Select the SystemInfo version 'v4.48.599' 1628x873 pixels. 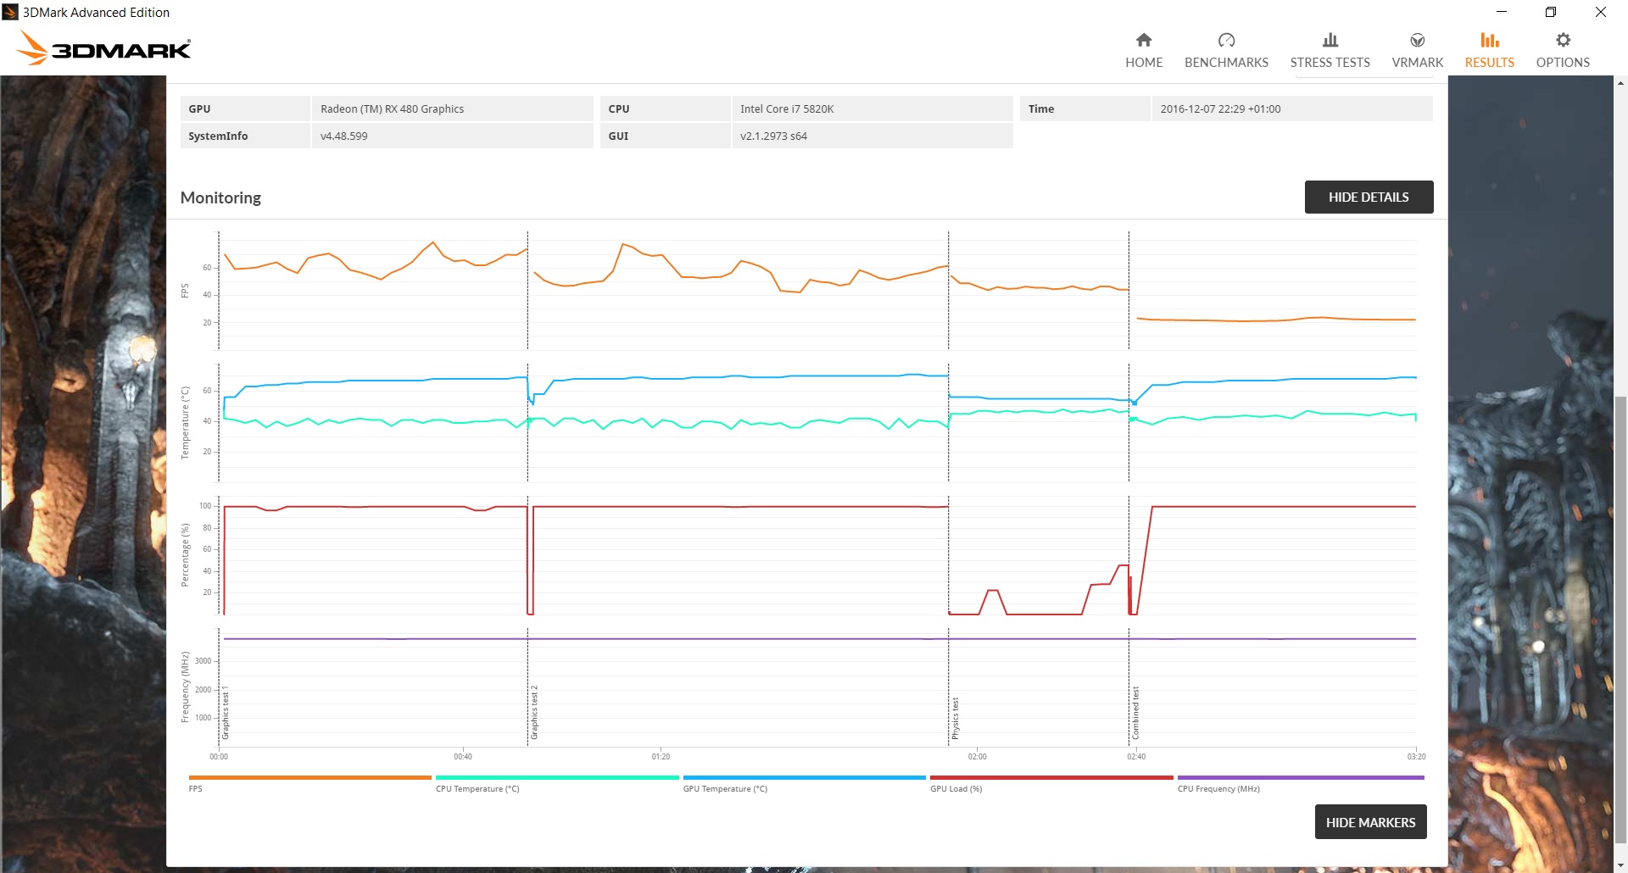click(x=343, y=136)
